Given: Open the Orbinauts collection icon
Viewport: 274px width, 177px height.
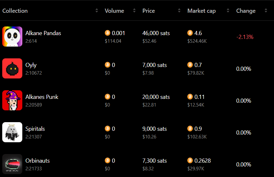Looking at the screenshot, I should tap(12, 164).
